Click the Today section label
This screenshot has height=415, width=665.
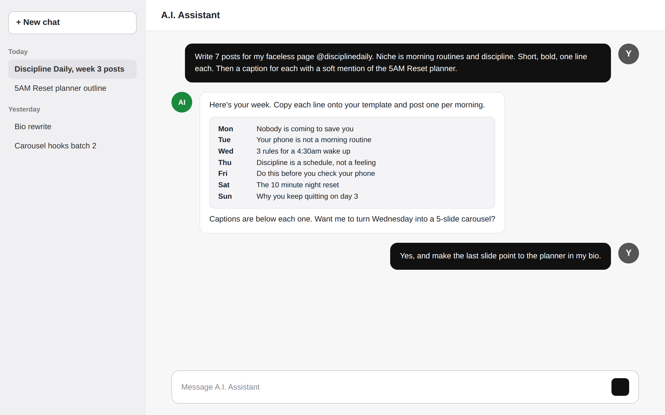click(x=18, y=52)
